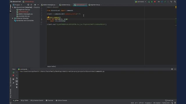This screenshot has height=104, width=186.
Task: Open the TODO tool window
Action: [24, 101]
